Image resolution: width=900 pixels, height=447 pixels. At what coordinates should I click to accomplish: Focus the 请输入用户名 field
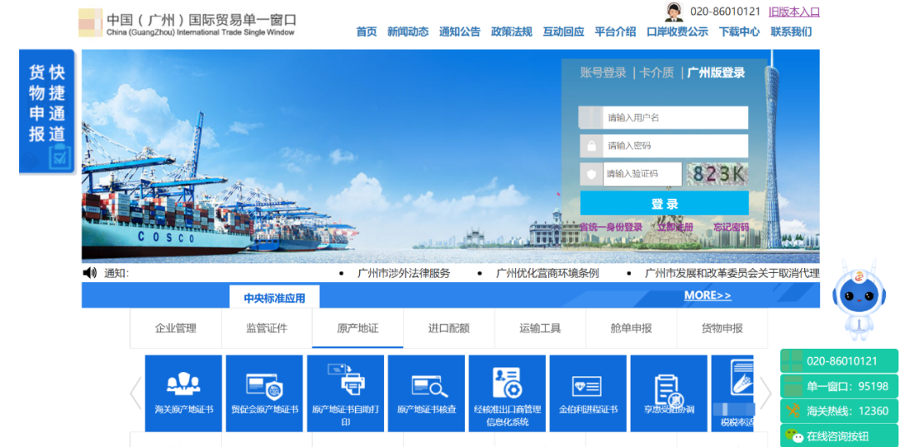[x=675, y=118]
